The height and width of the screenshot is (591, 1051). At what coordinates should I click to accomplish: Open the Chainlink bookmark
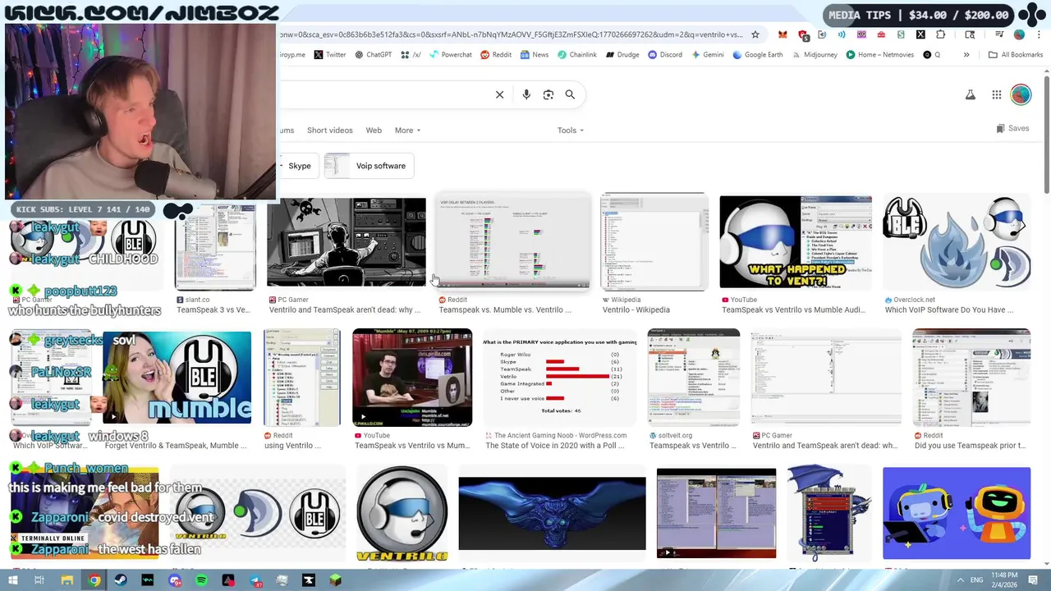tap(577, 55)
